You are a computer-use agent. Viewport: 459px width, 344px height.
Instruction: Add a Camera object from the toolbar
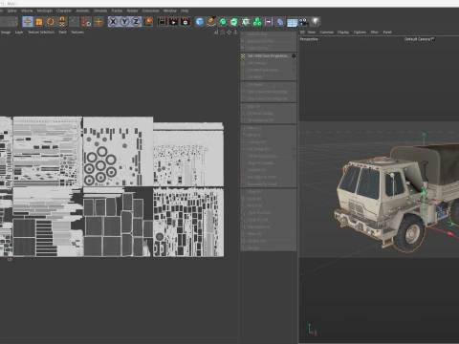click(x=304, y=22)
